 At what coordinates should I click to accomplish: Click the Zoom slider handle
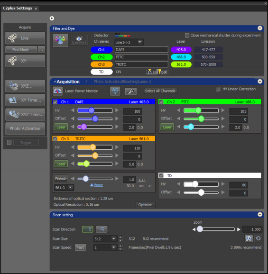coord(200,229)
